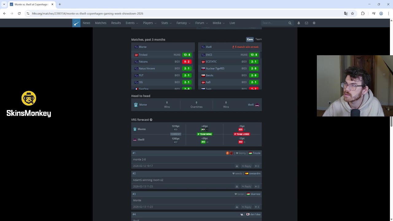Click the 5 match win streak label
The image size is (393, 221).
(245, 47)
